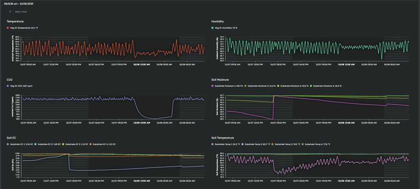Toggle Substrate Moisture 4 legend entry
420x189 pixels.
point(327,86)
